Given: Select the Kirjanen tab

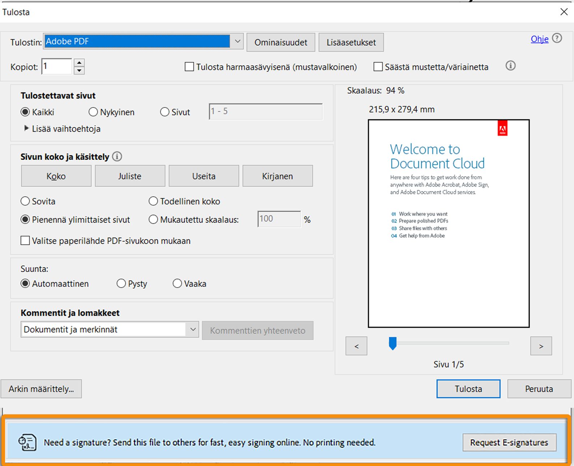Looking at the screenshot, I should (x=278, y=176).
